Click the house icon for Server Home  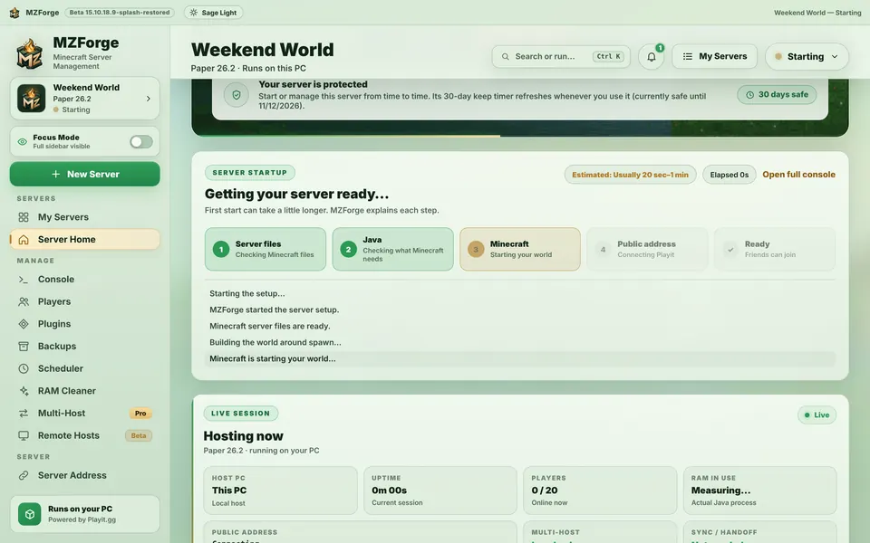[24, 239]
